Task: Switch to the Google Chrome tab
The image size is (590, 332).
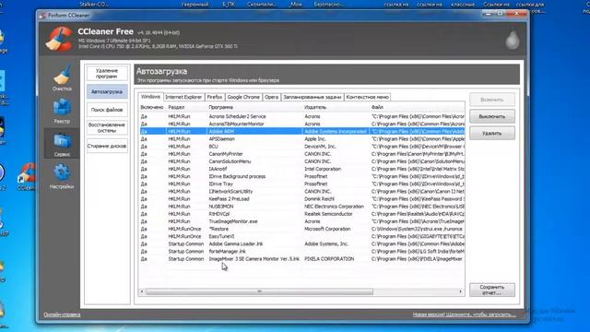Action: 243,97
